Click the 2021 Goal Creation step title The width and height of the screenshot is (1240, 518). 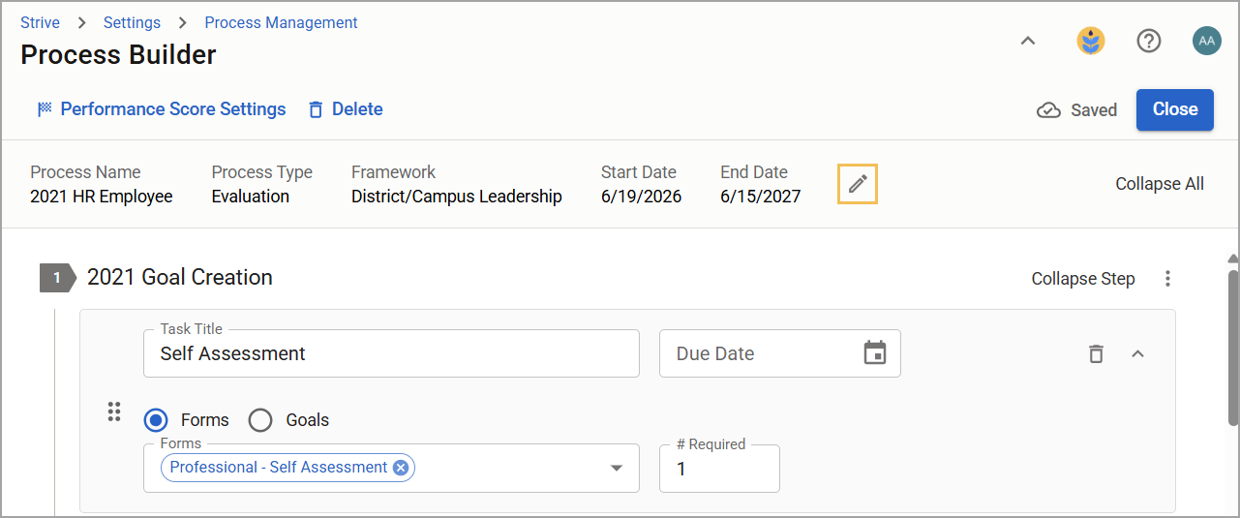(180, 278)
